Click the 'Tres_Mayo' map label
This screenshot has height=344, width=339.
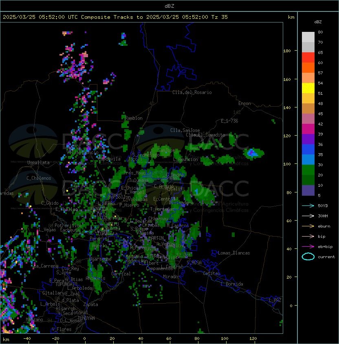(134, 173)
